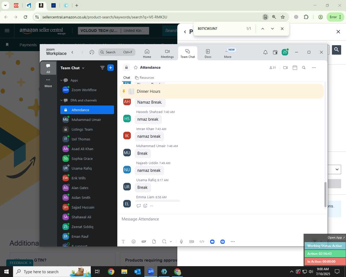Open File Explorer from taskbar
This screenshot has width=346, height=277.
[x=124, y=272]
